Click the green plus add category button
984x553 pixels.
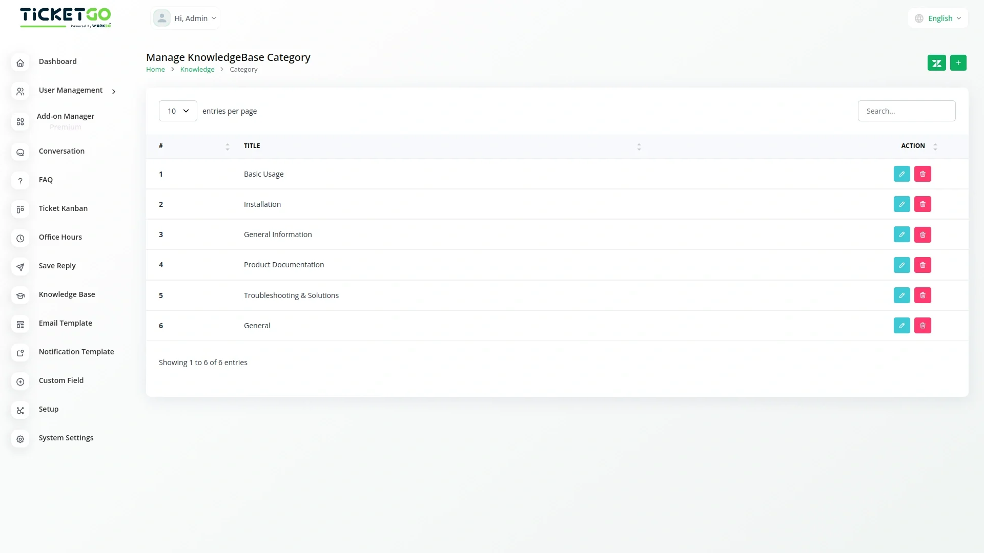[x=958, y=63]
